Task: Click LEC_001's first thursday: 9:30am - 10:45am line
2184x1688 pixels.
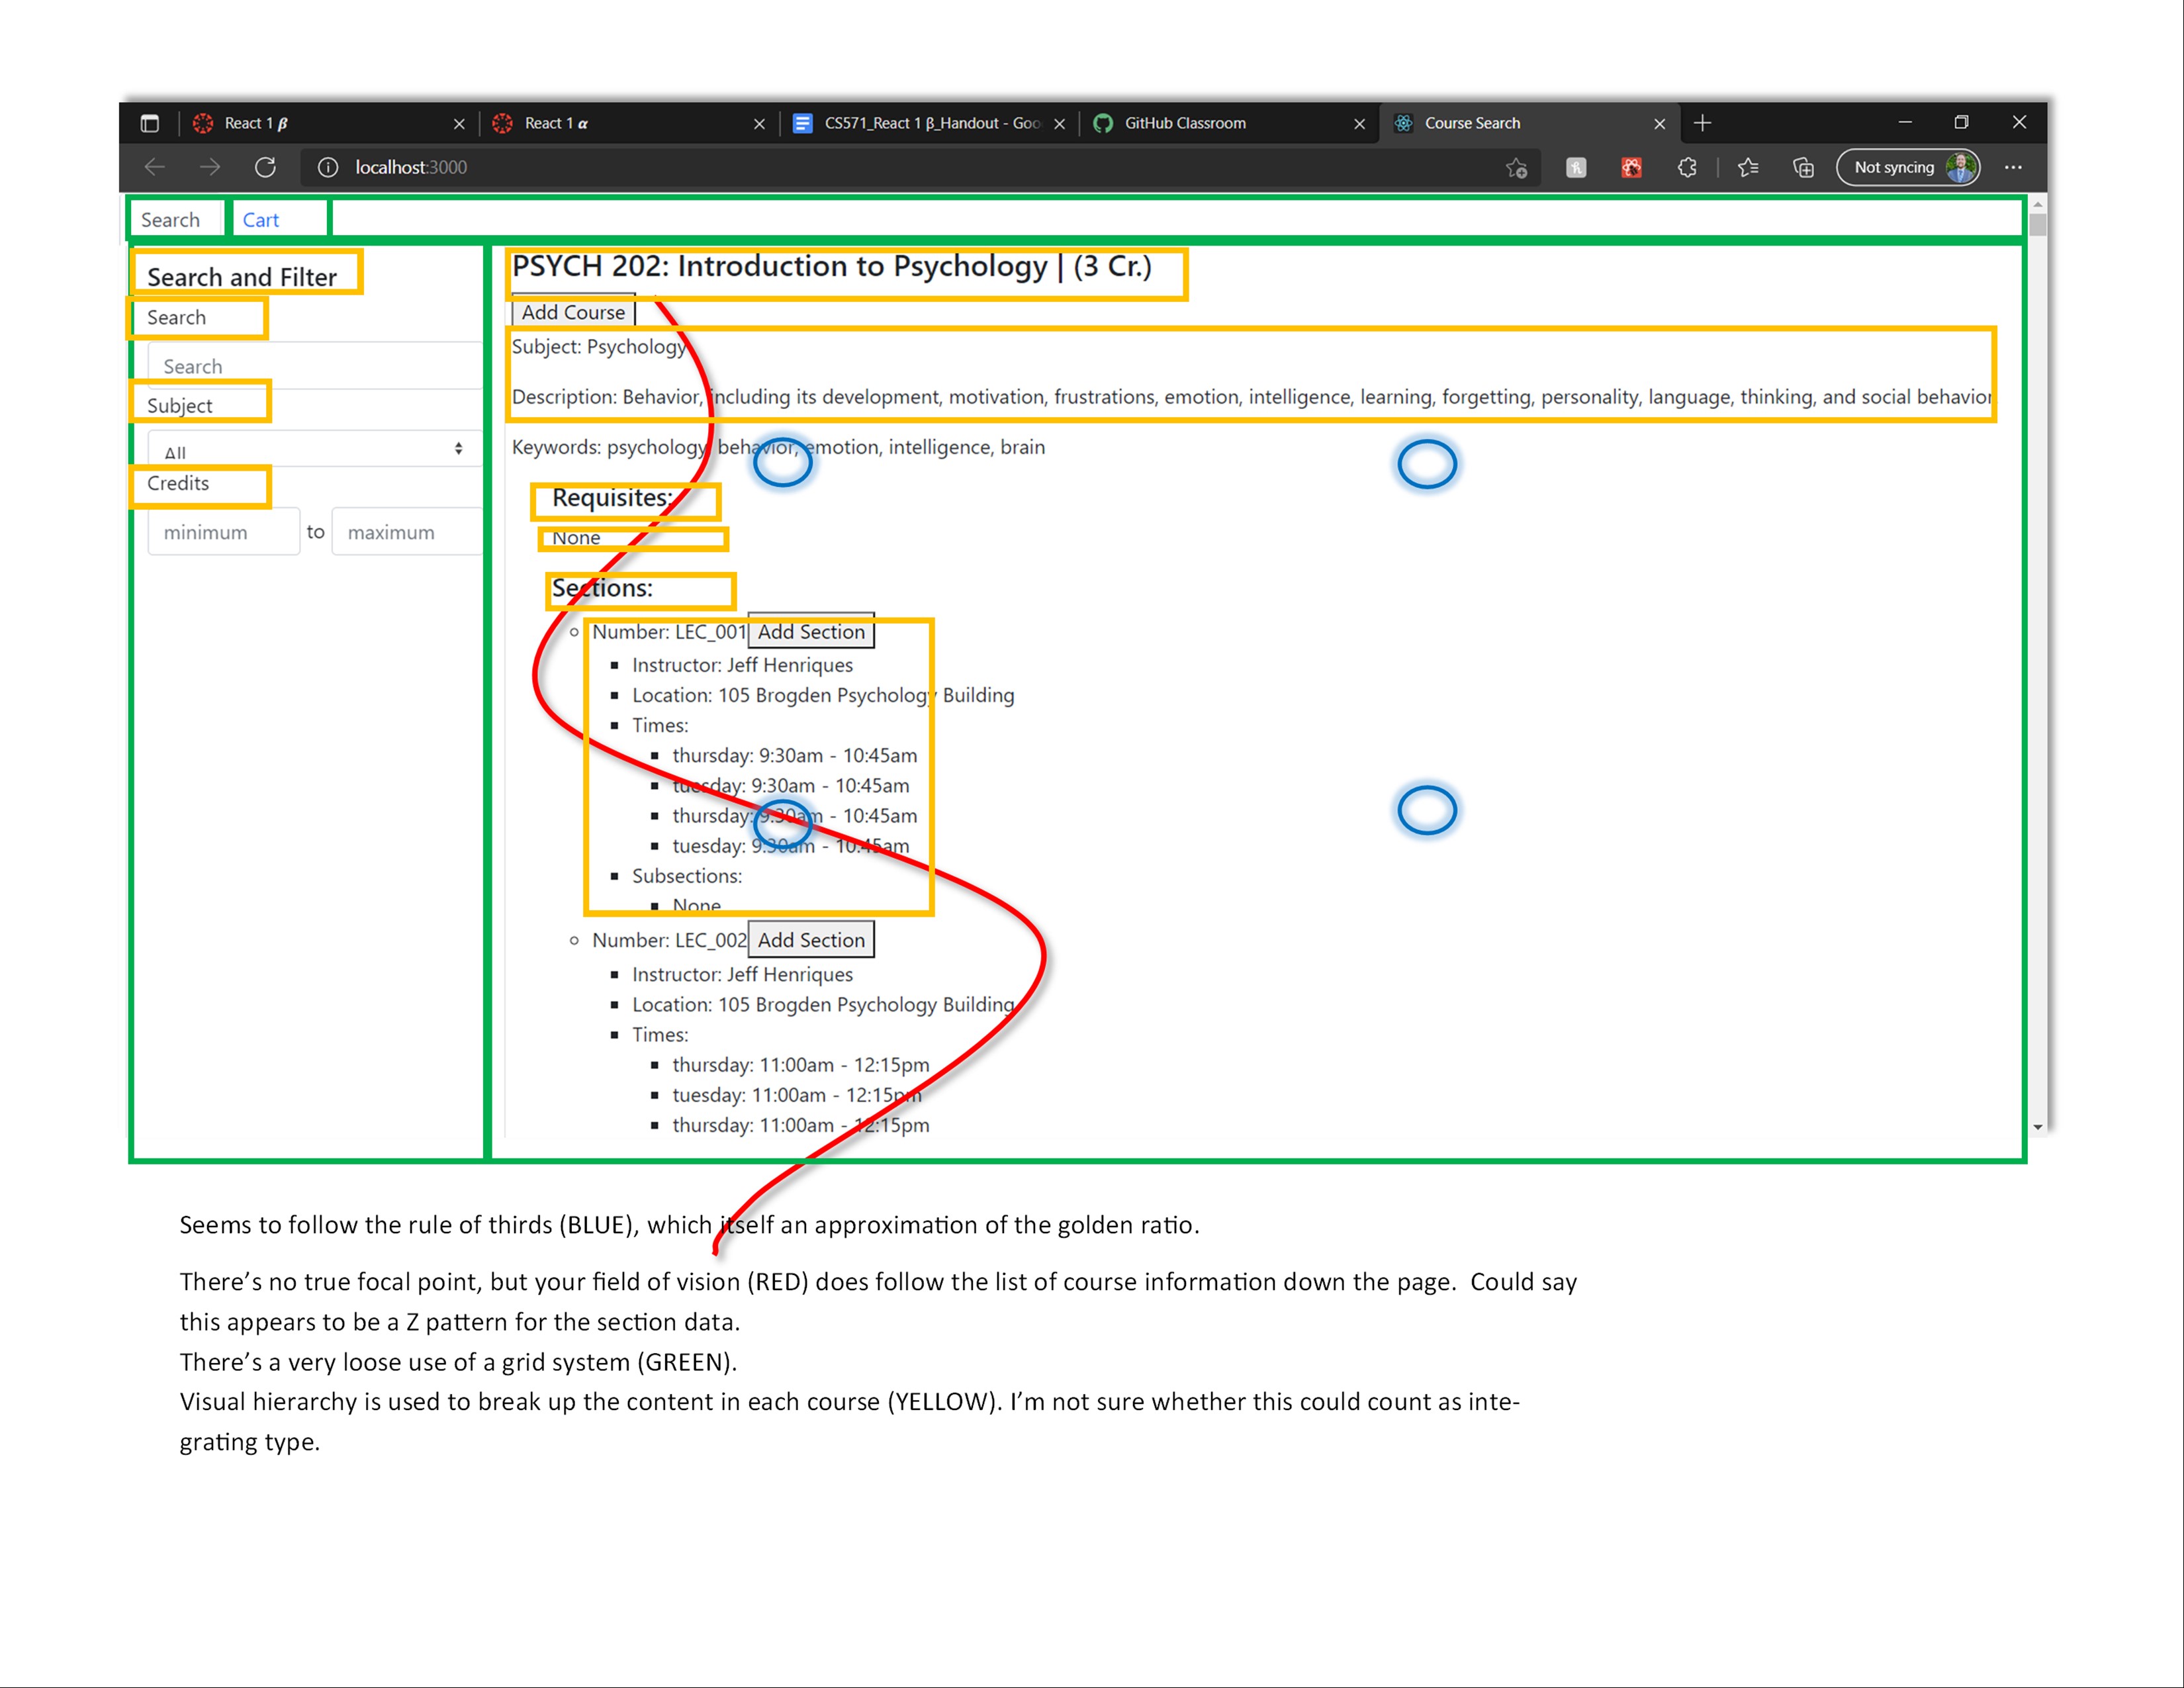Action: pyautogui.click(x=794, y=756)
